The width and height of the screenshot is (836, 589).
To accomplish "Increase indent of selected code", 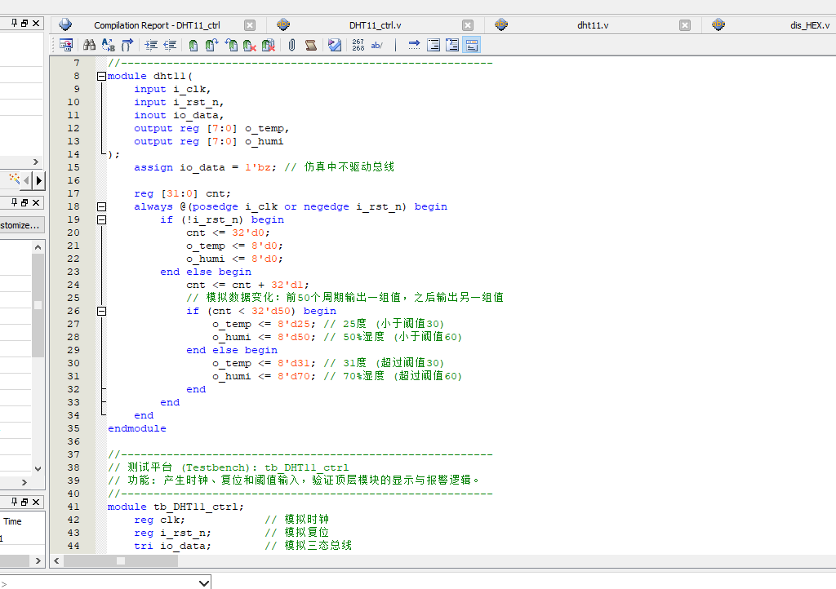I will [151, 45].
